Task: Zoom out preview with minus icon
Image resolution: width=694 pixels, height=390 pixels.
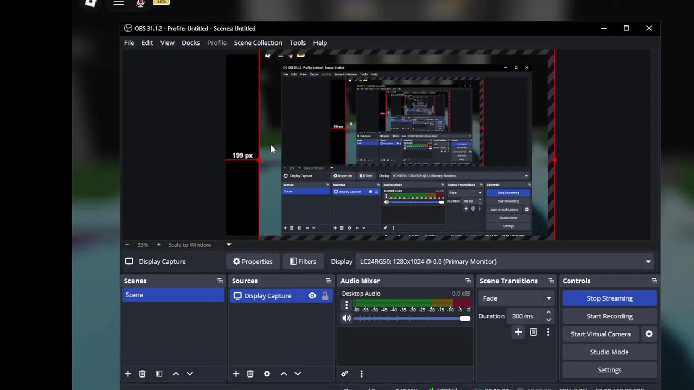Action: [x=127, y=245]
